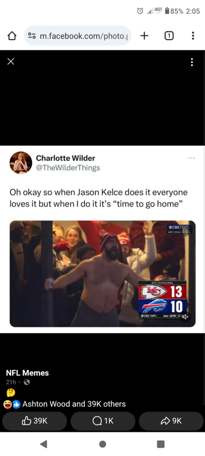Share the post using the 9K share button
The width and height of the screenshot is (205, 456).
[171, 421]
